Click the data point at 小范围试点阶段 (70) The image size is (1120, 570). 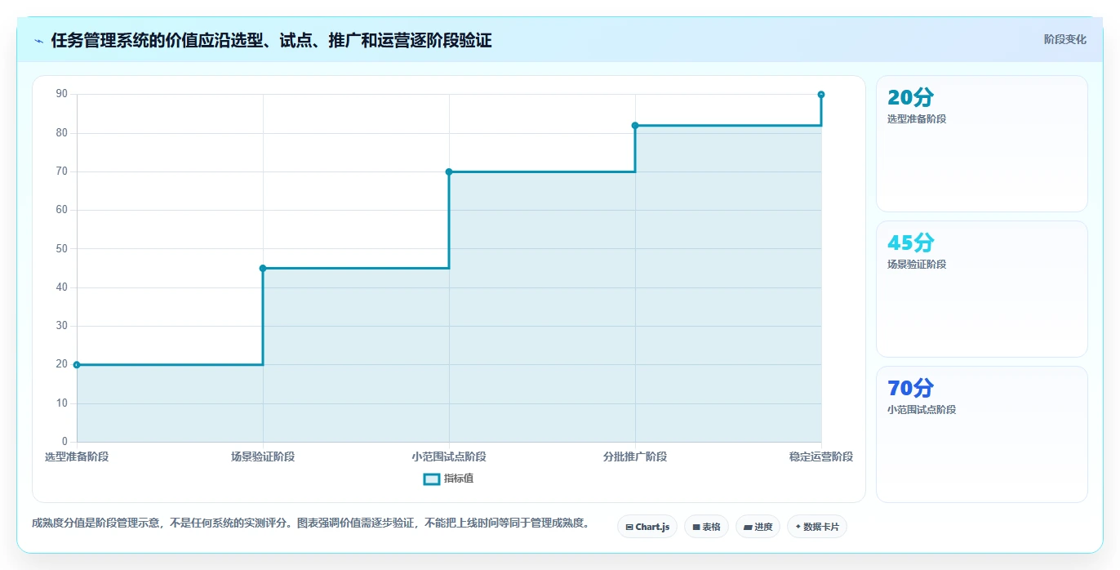point(449,171)
